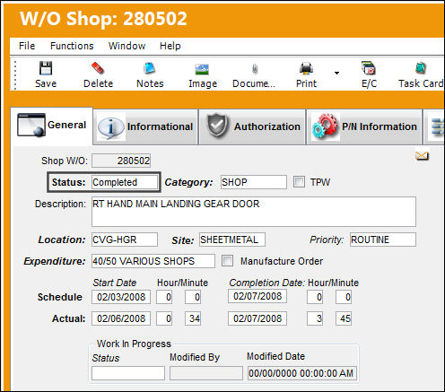
Task: Click the Schedule start minute field
Action: coord(193,297)
